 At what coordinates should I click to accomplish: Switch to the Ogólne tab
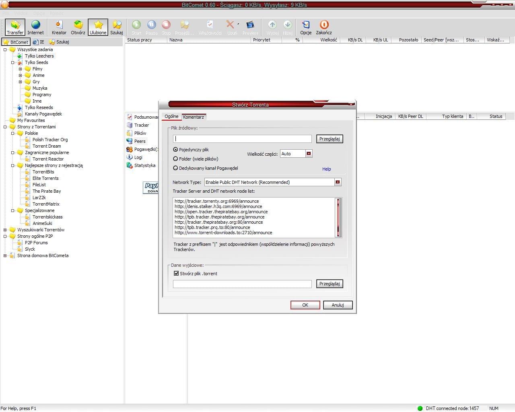(171, 117)
